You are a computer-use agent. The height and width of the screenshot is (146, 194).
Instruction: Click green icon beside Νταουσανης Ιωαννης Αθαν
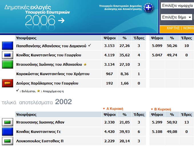[7, 122]
